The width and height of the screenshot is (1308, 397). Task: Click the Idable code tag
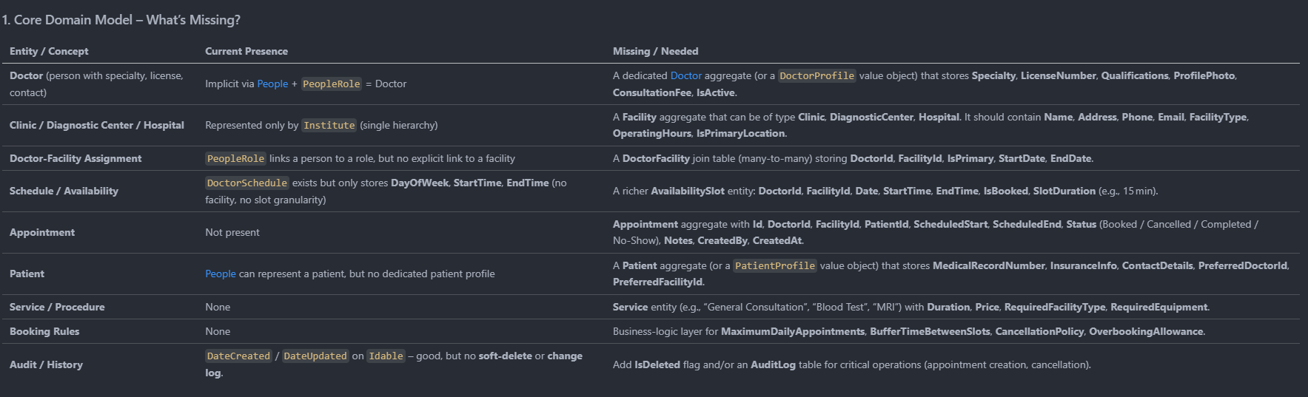coord(386,356)
